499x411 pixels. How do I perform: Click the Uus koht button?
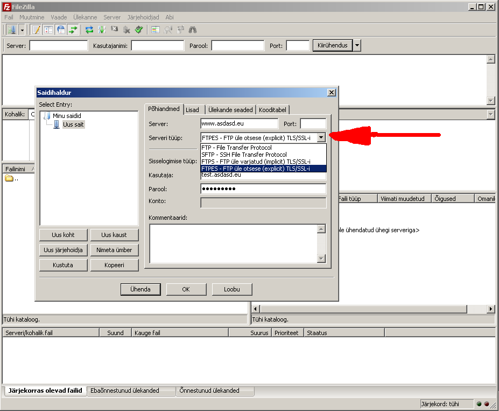point(63,235)
